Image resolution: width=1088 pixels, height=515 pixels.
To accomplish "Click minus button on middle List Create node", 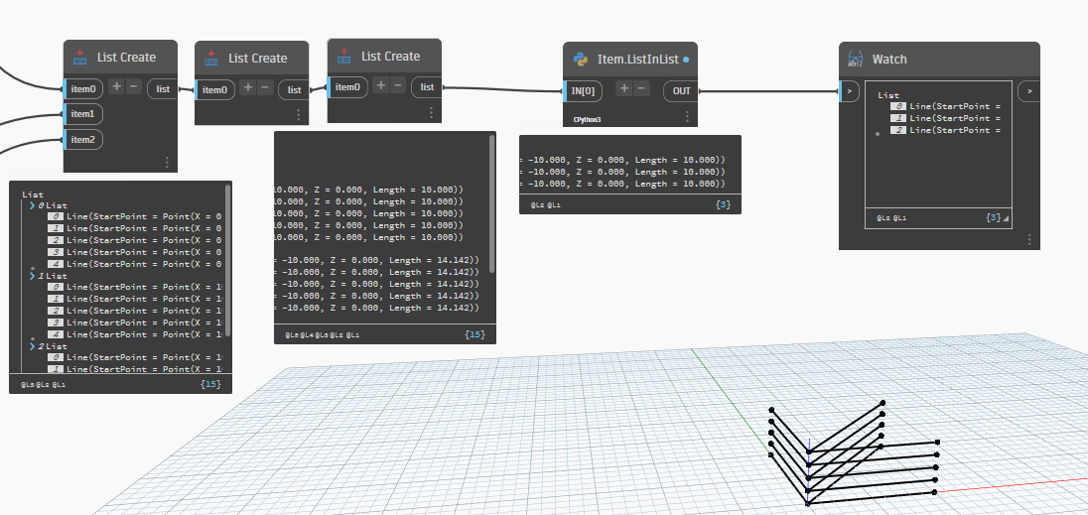I will click(x=266, y=87).
